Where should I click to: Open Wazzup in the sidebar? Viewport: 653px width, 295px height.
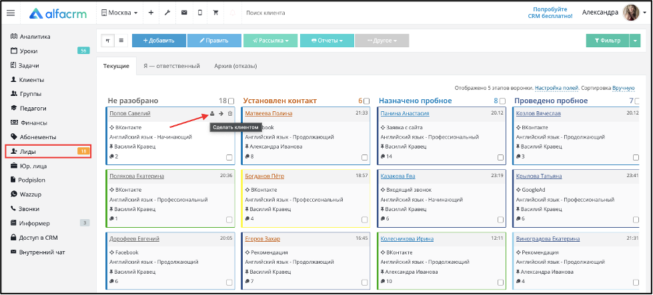click(30, 194)
